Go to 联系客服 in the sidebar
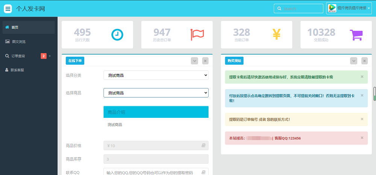The image size is (376, 175). [x=17, y=70]
